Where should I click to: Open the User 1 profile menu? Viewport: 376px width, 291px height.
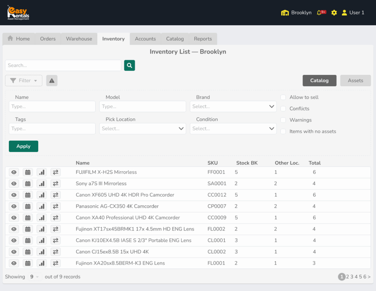(353, 12)
